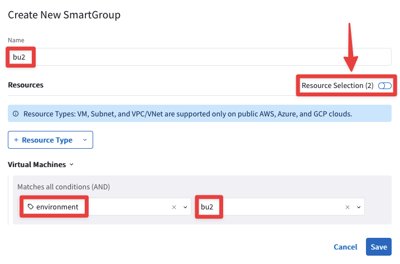Collapse the Virtual Machines section chevron
This screenshot has width=400, height=264.
tap(72, 165)
